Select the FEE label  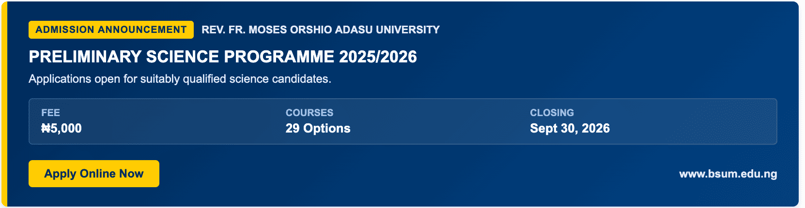[50, 113]
